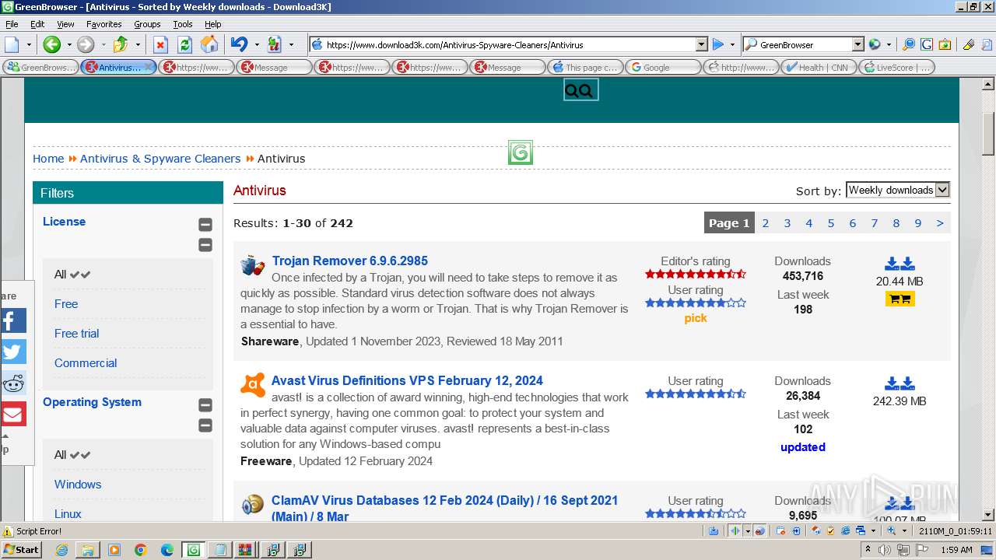Collapse License filter upper minus button

[x=205, y=225]
